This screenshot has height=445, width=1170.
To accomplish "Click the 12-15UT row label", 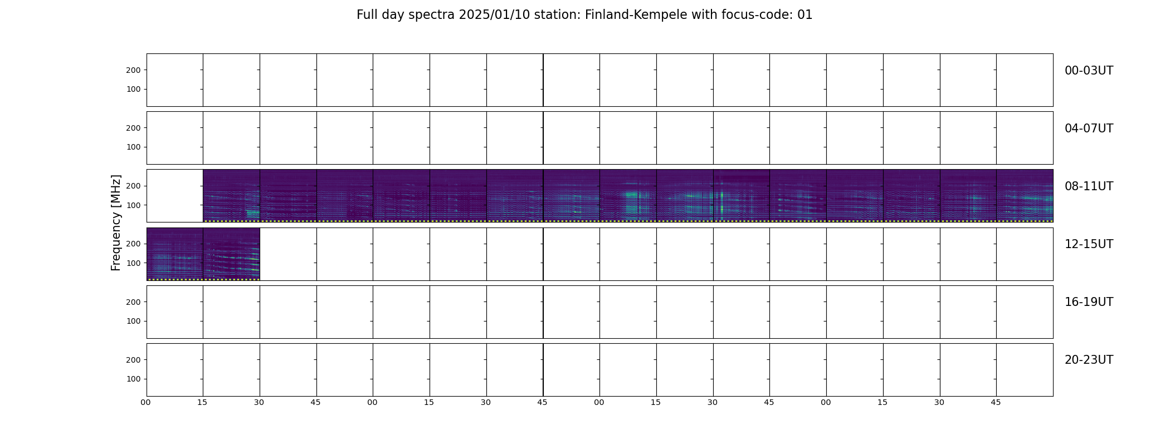I will [1089, 244].
